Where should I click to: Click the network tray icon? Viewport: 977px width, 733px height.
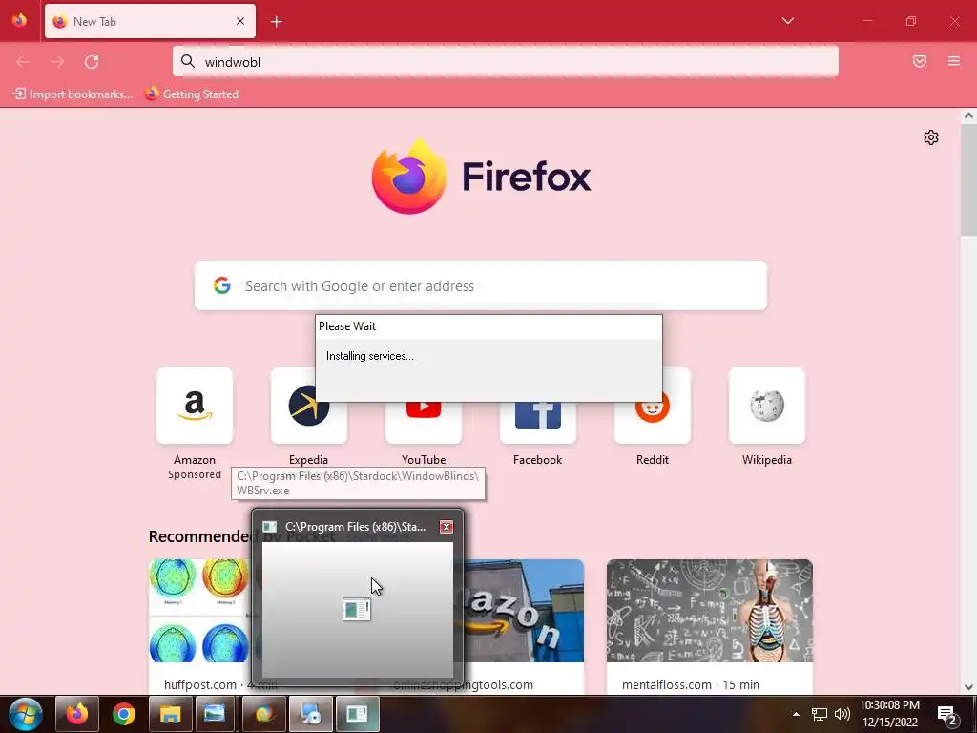tap(820, 714)
